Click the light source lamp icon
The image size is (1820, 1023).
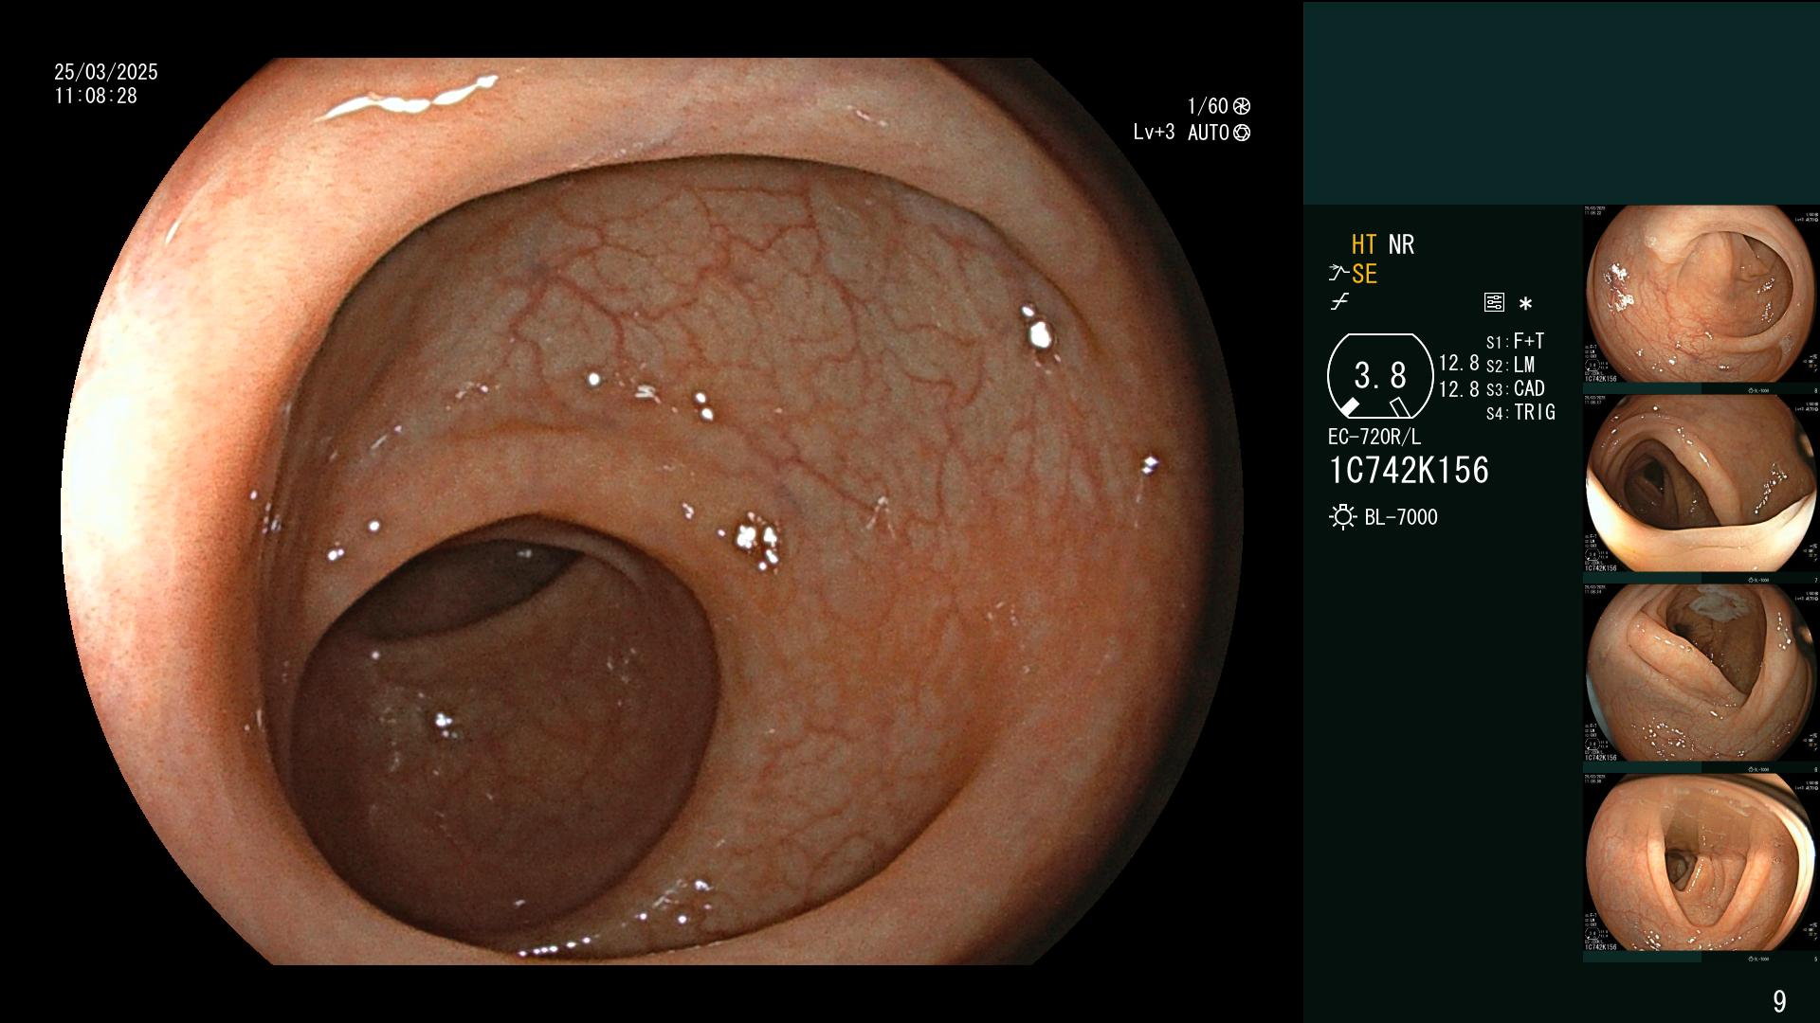[x=1343, y=517]
